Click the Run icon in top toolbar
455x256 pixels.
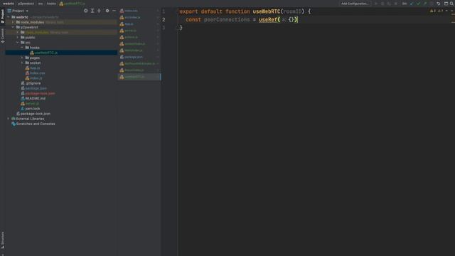click(x=376, y=4)
